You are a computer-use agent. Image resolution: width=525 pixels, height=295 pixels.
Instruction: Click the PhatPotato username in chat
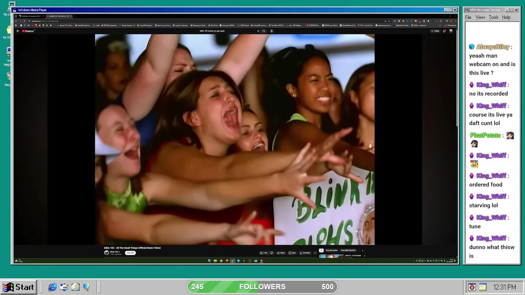[485, 135]
